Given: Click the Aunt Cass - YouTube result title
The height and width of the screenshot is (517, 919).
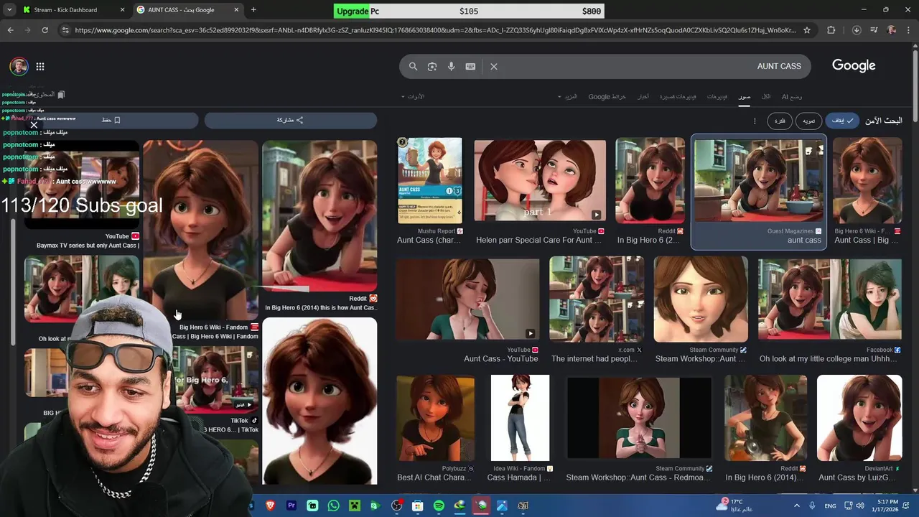Looking at the screenshot, I should pyautogui.click(x=501, y=359).
